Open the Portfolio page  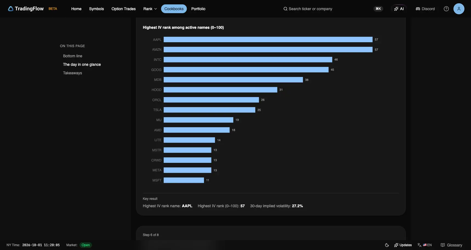198,9
